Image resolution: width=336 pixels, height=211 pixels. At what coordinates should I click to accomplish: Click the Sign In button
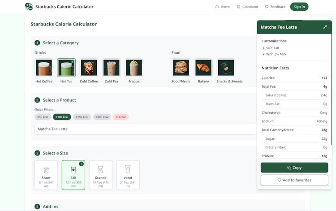(x=299, y=7)
